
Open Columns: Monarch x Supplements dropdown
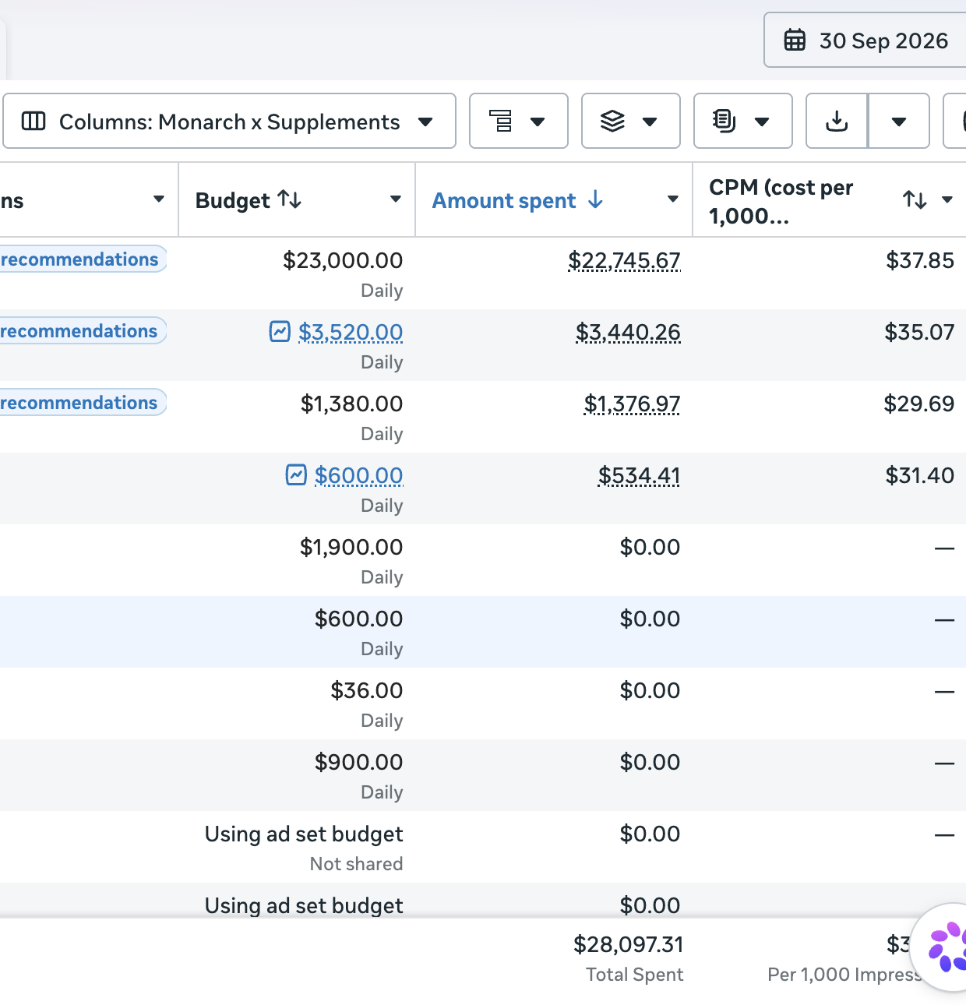[x=229, y=121]
